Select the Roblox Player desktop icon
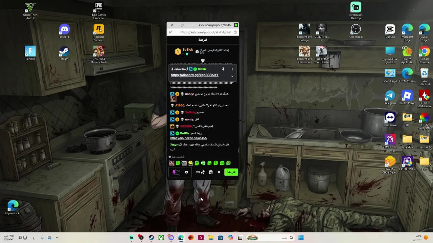433x243 pixels. click(407, 98)
